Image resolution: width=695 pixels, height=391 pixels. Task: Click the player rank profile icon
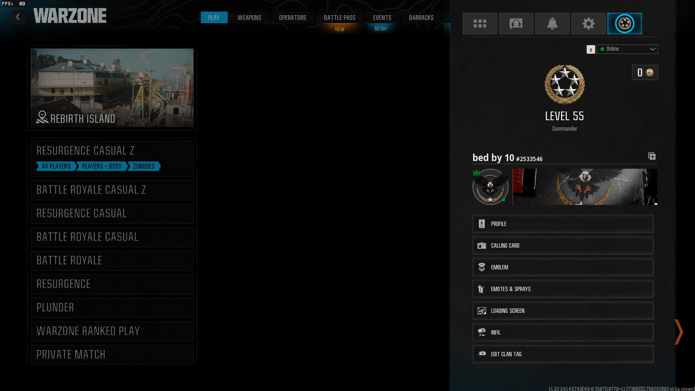(624, 24)
